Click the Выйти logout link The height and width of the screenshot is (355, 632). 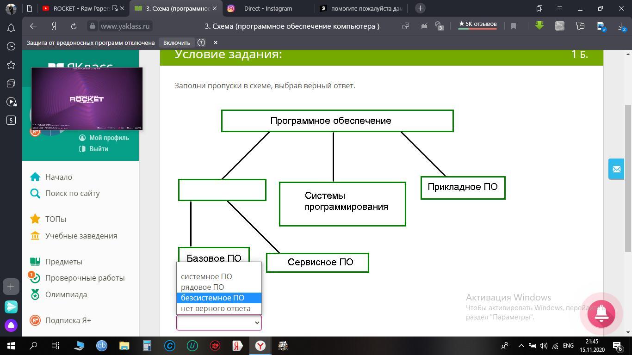point(94,149)
